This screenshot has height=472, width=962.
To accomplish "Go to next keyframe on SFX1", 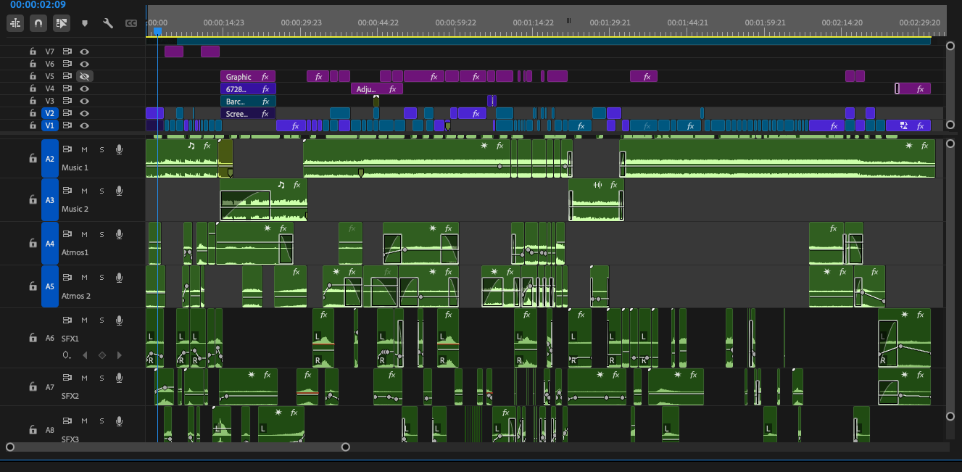I will (x=120, y=355).
